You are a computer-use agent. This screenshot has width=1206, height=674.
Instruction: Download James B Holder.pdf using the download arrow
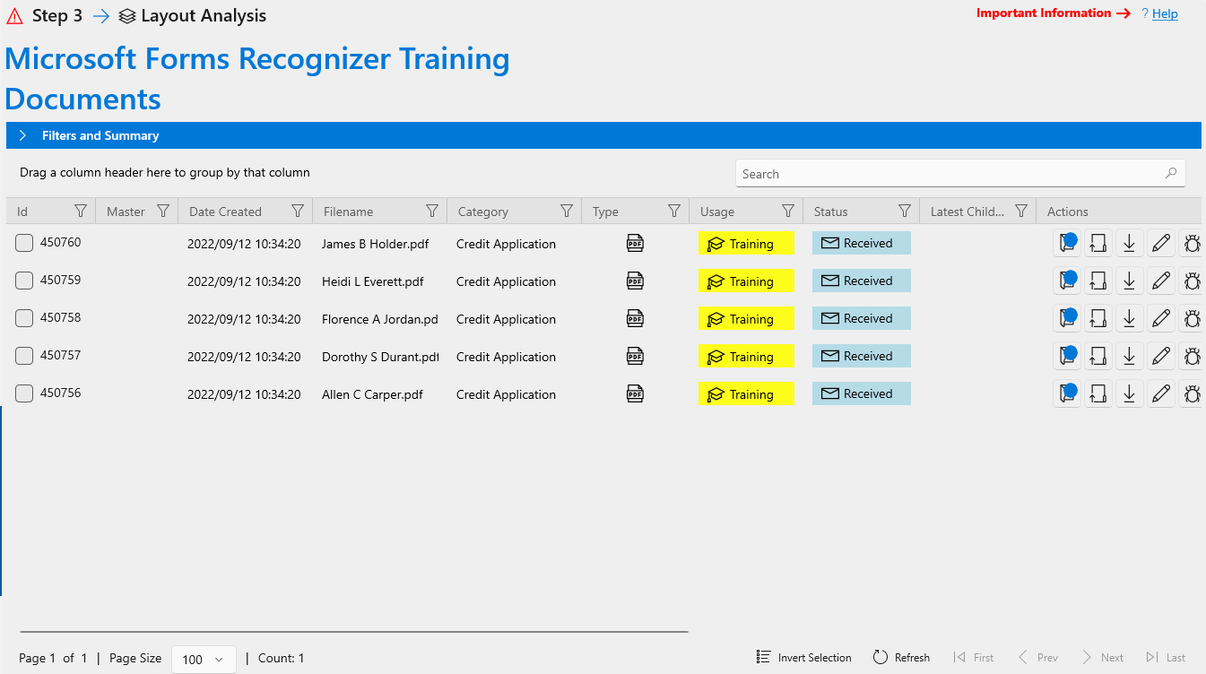click(x=1130, y=243)
